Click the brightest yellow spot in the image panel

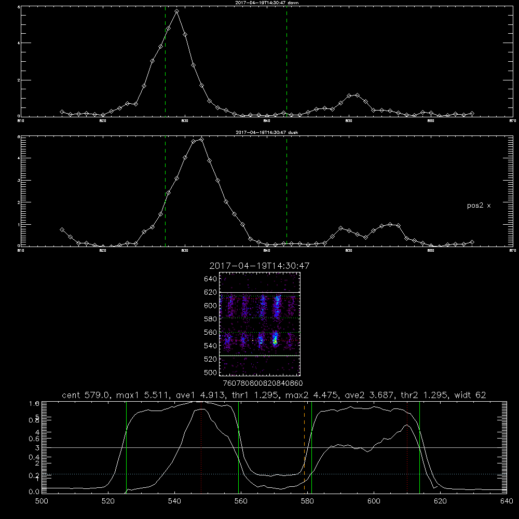coord(275,341)
